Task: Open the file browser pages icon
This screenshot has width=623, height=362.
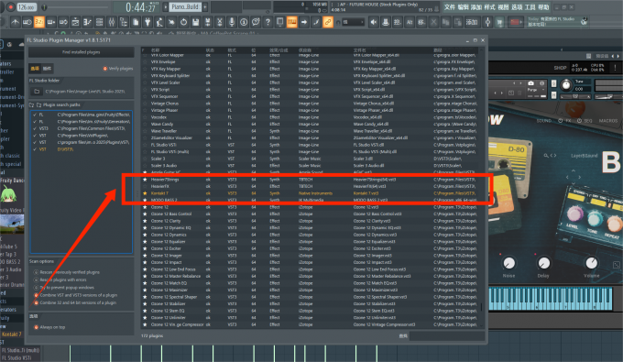Action: 136,22
